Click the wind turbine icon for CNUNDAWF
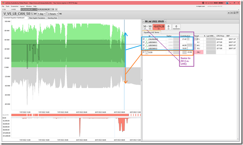 146,39
